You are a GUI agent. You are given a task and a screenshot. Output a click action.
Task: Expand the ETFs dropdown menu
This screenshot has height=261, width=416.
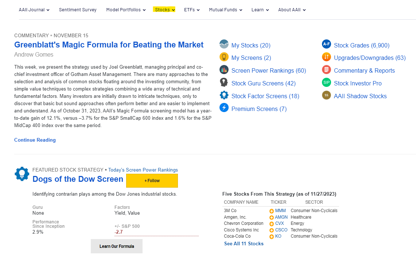[x=192, y=10]
